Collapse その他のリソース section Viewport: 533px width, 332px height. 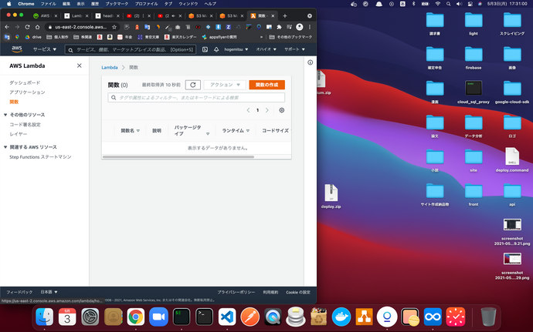click(x=5, y=115)
